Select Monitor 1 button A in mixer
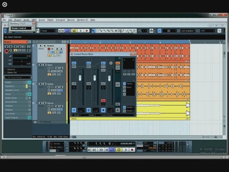Image resolution: width=229 pixels, height=172 pixels. (125, 107)
